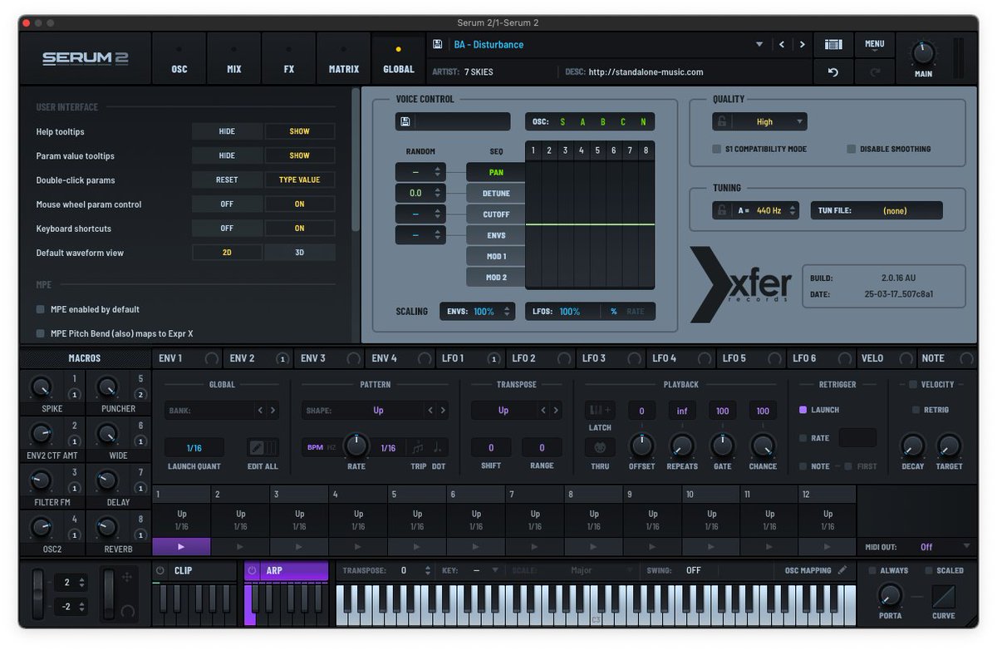
Task: Play arp slot 1
Action: click(181, 546)
